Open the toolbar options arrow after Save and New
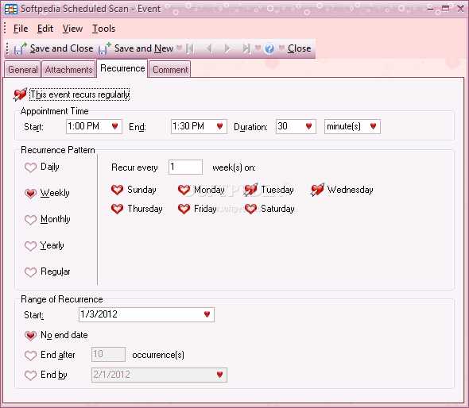Screen dimensions: 469x408 [180, 48]
